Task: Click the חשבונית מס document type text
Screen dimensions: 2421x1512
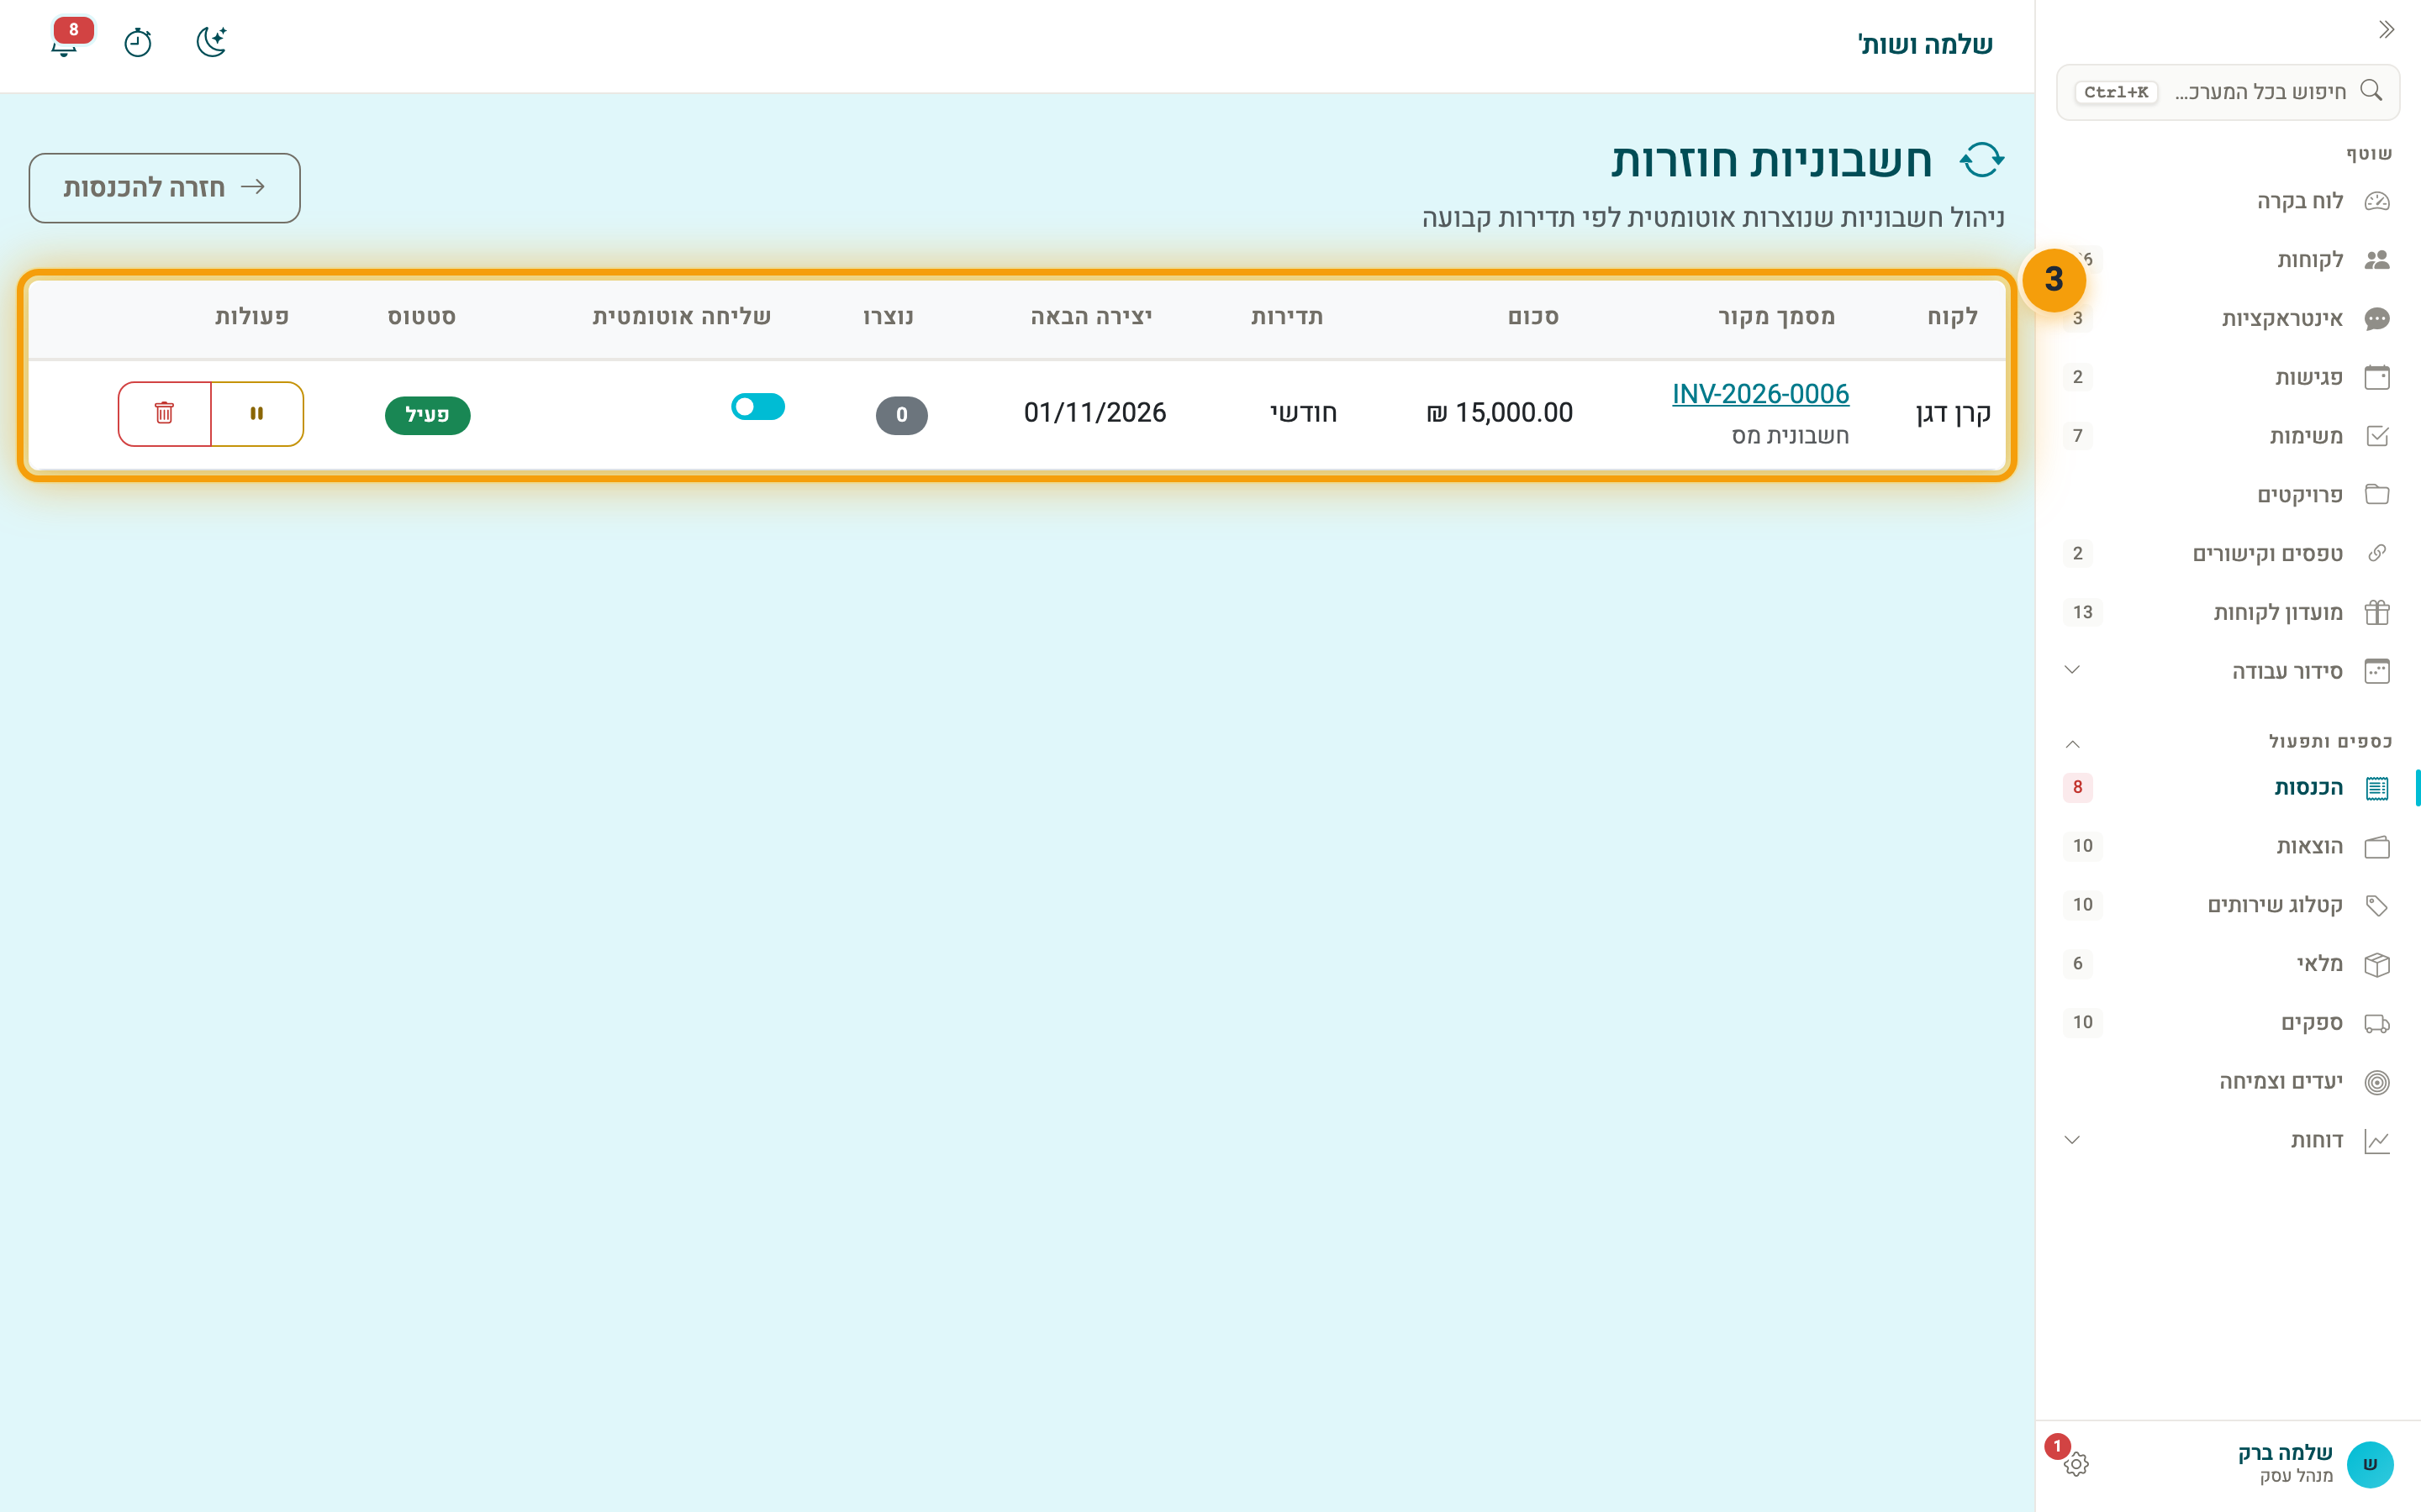Action: pos(1790,436)
